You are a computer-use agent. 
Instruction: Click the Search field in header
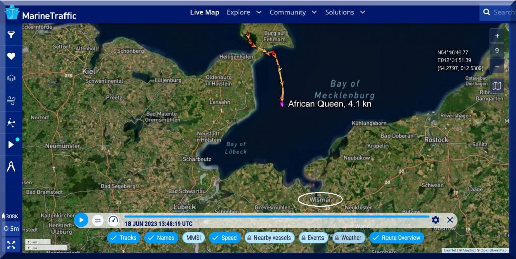[503, 12]
